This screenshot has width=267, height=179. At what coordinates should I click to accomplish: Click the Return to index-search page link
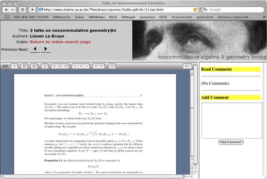(60, 42)
